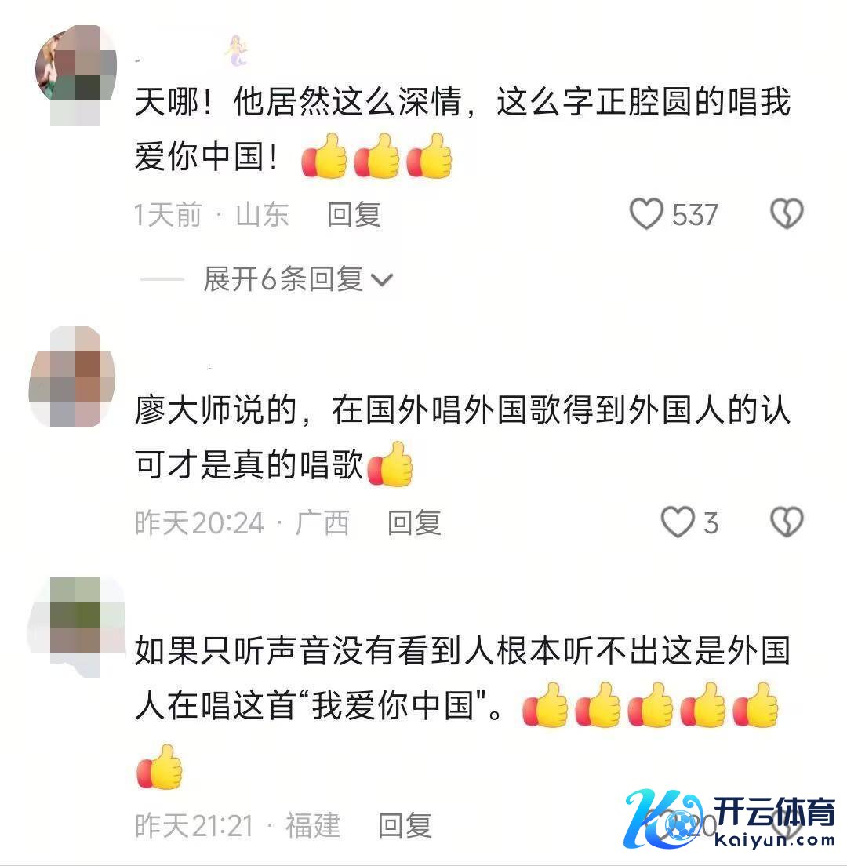Open the third commenter's avatar
847x866 pixels.
[75, 628]
